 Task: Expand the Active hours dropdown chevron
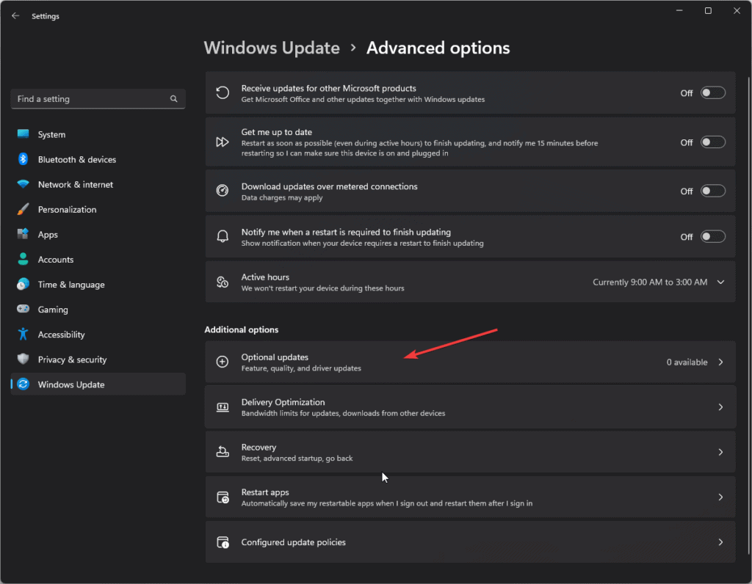[x=720, y=282]
